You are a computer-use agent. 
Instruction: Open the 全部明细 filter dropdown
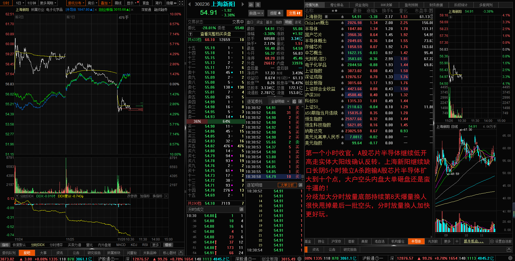[280, 101]
